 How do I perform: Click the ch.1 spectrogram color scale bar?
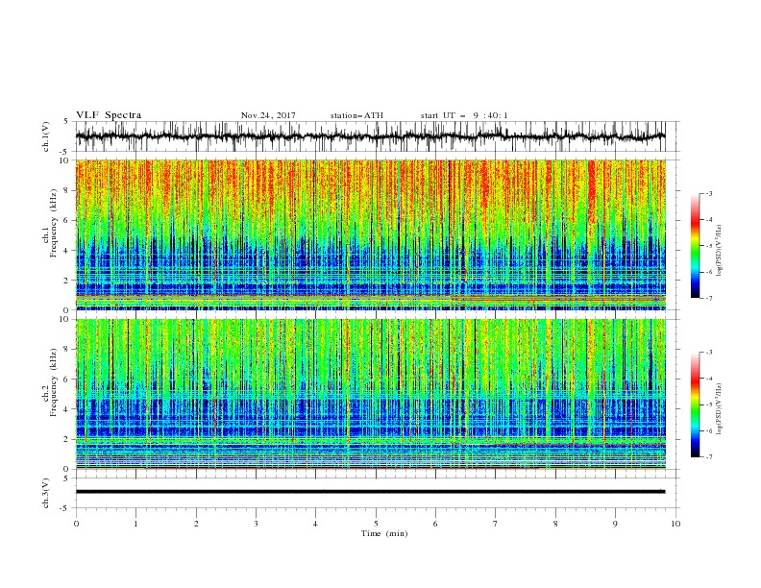coord(695,246)
